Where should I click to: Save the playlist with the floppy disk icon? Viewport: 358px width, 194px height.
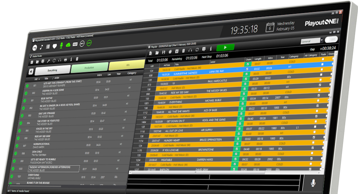tap(164, 52)
